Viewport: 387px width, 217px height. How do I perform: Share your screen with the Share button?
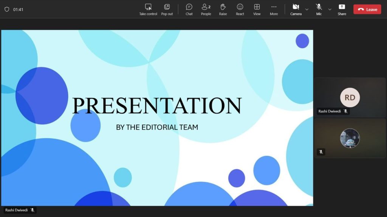pyautogui.click(x=342, y=9)
